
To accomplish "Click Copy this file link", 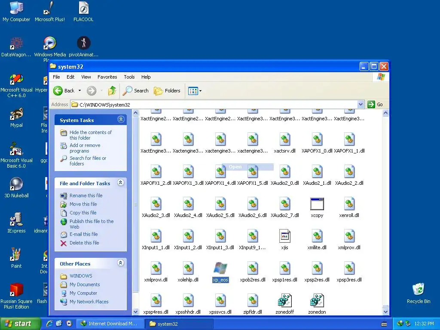I will tap(83, 213).
